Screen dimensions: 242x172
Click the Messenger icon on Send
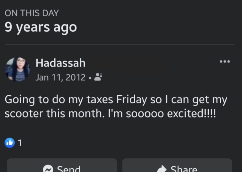(48, 169)
